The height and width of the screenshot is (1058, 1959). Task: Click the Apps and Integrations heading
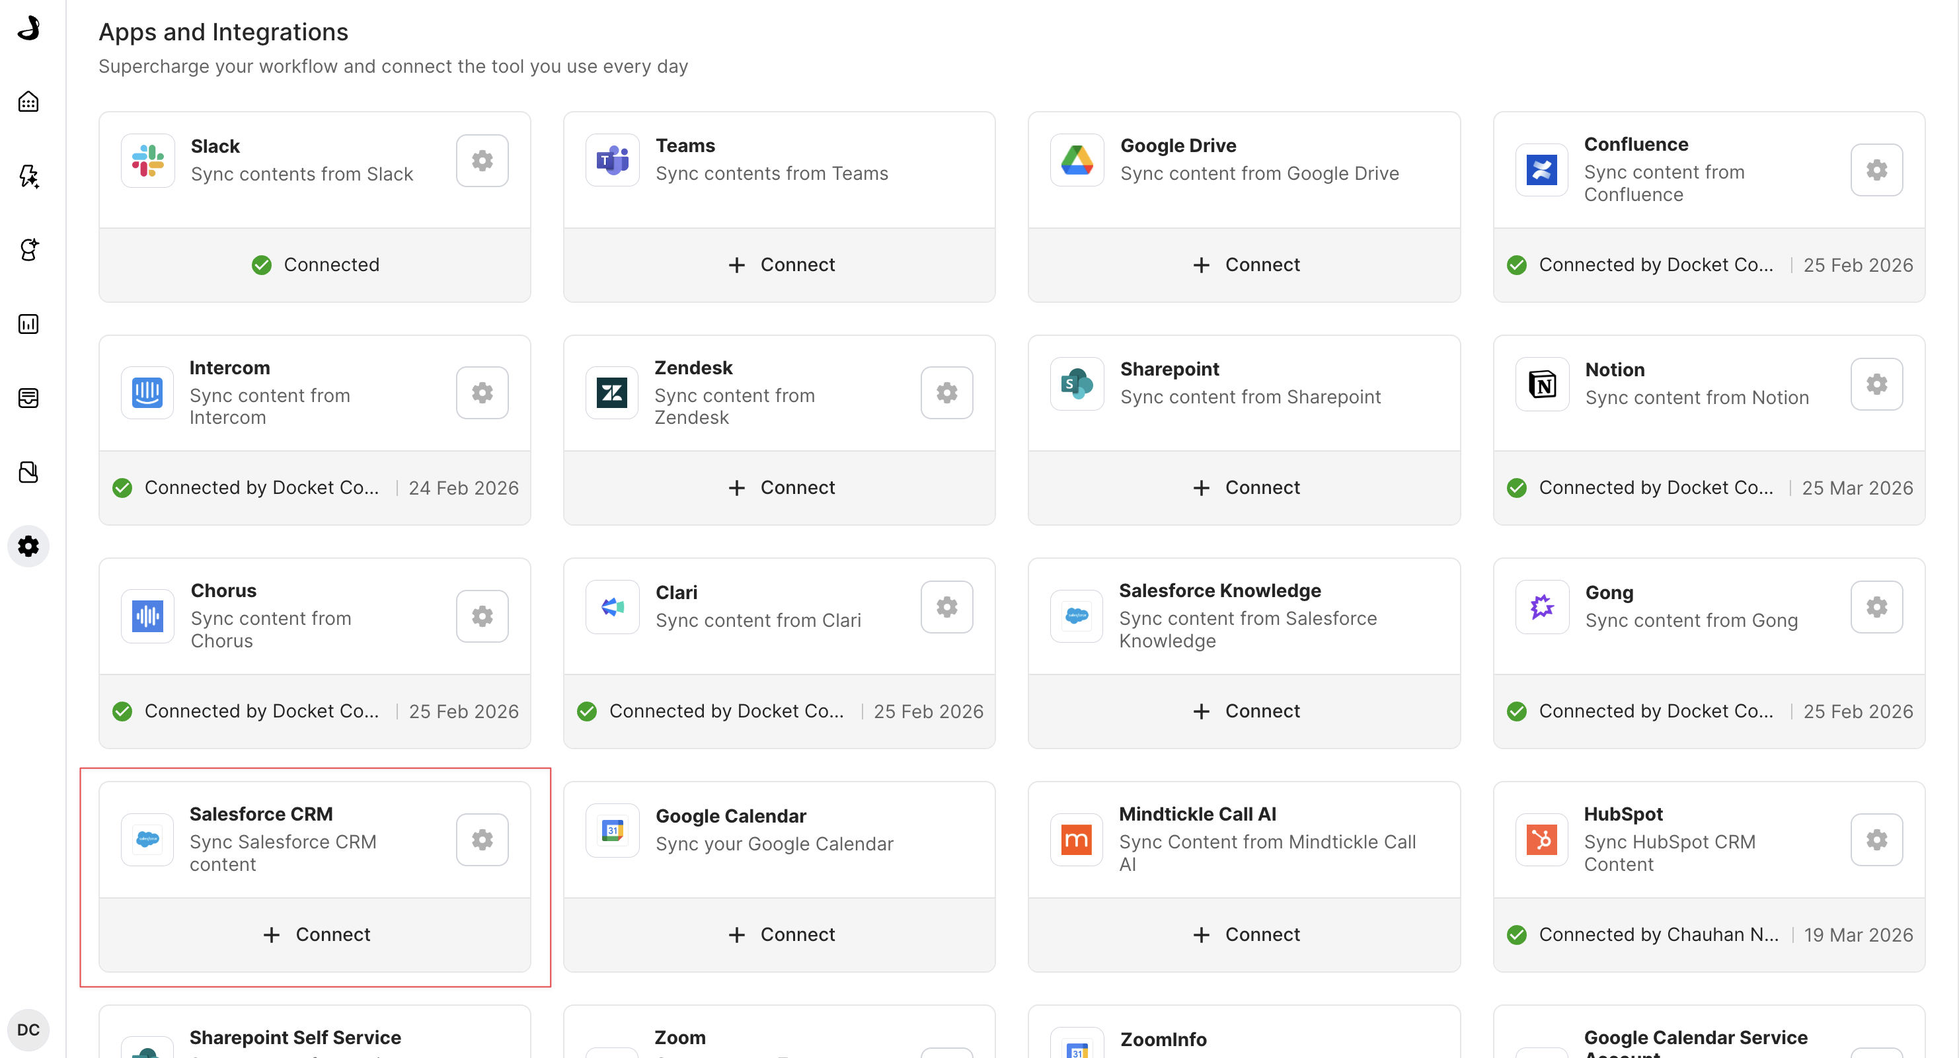click(x=223, y=32)
